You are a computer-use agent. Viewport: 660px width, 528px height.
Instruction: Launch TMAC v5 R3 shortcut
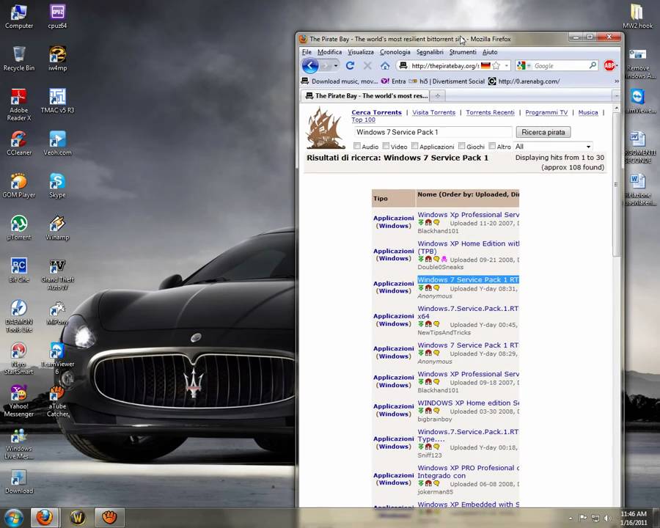(57, 101)
